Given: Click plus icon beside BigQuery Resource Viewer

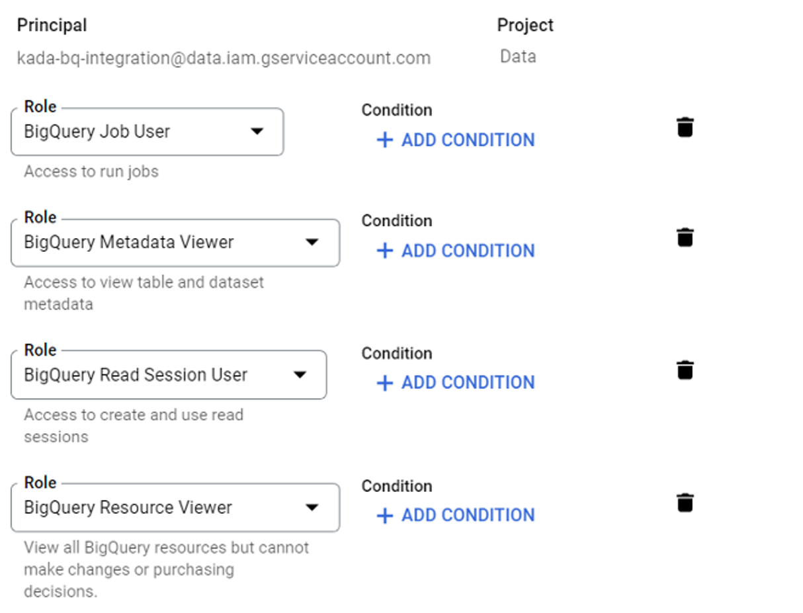Looking at the screenshot, I should tap(384, 516).
